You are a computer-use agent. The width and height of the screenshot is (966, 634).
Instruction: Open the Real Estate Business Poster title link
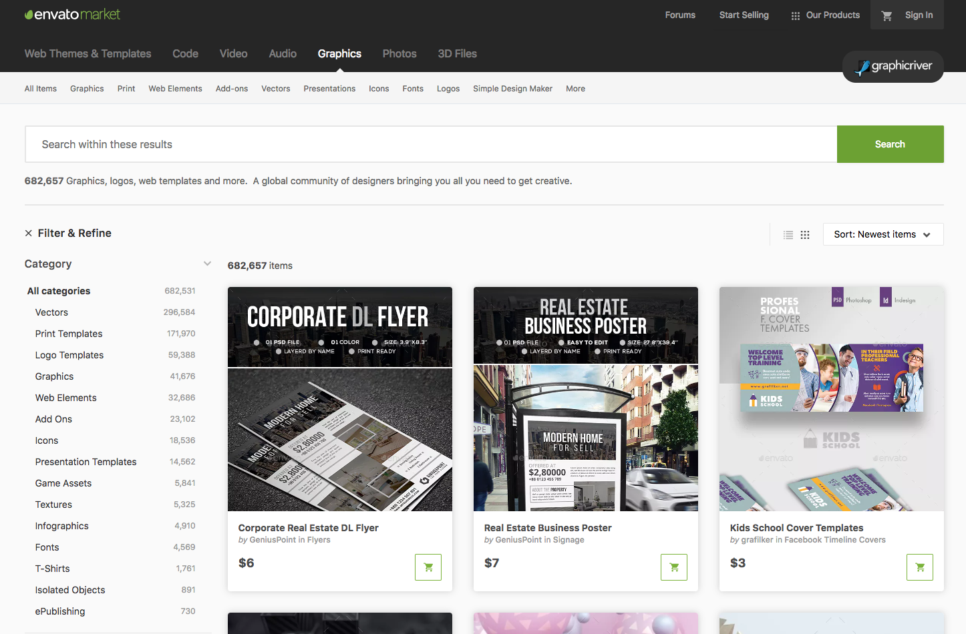548,528
